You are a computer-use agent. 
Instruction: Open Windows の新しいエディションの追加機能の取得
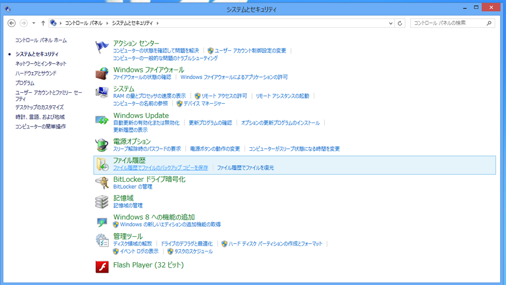(x=170, y=225)
